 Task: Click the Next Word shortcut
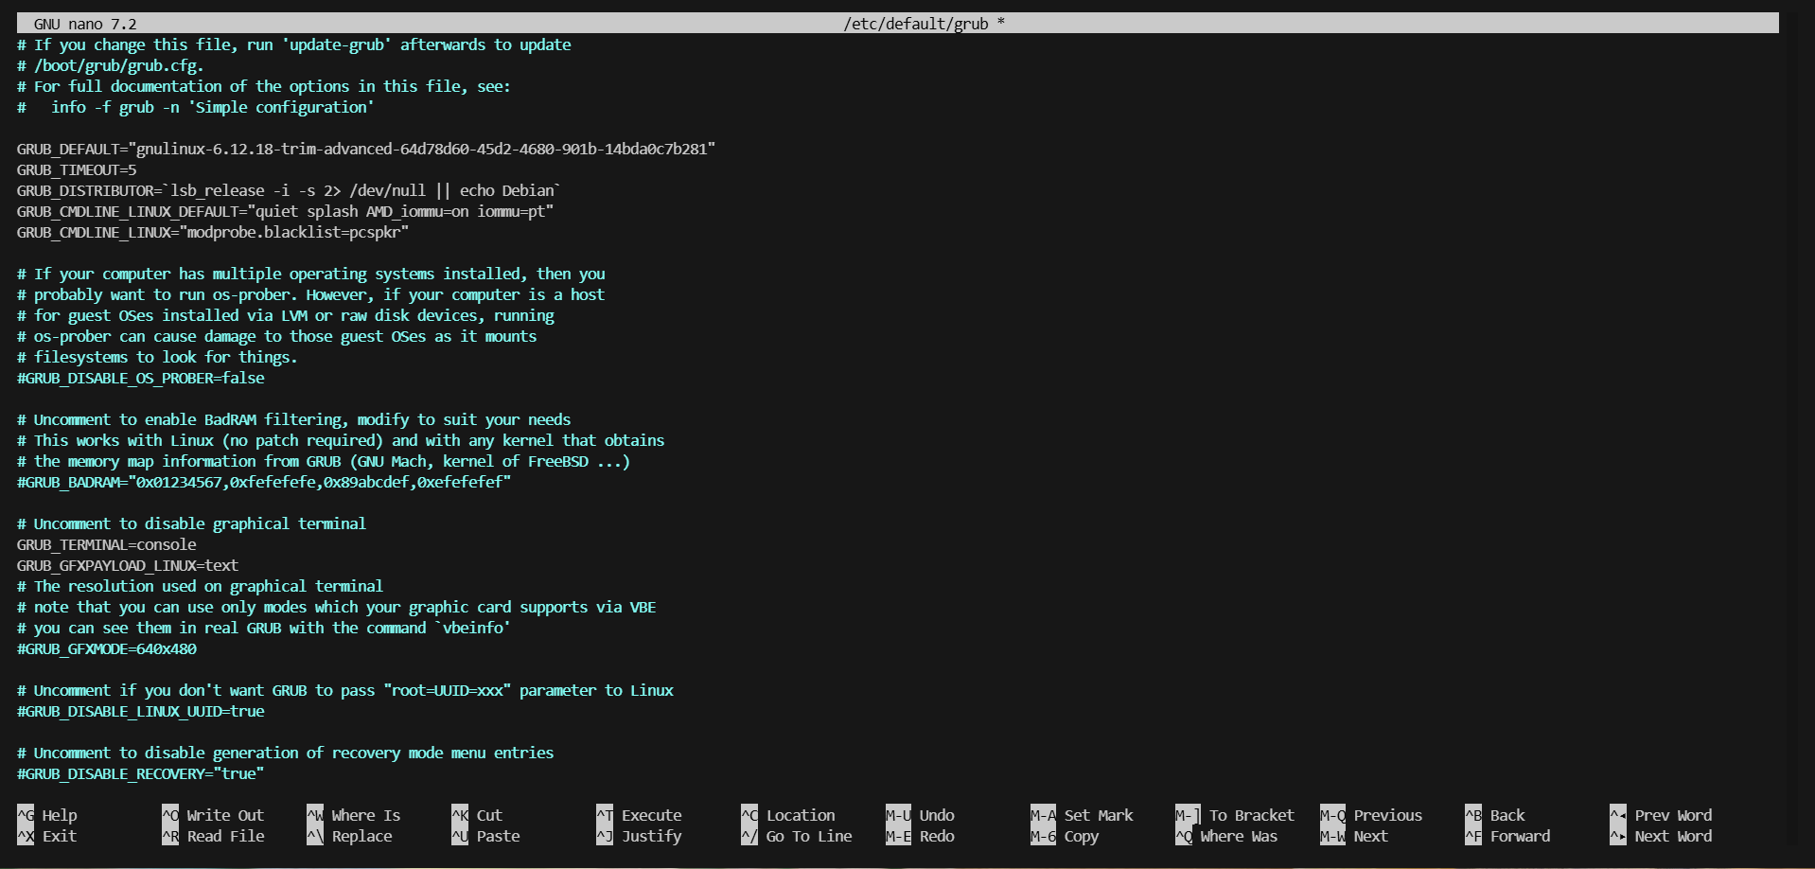coord(1661,836)
